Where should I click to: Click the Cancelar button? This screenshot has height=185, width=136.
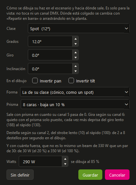point(117,175)
